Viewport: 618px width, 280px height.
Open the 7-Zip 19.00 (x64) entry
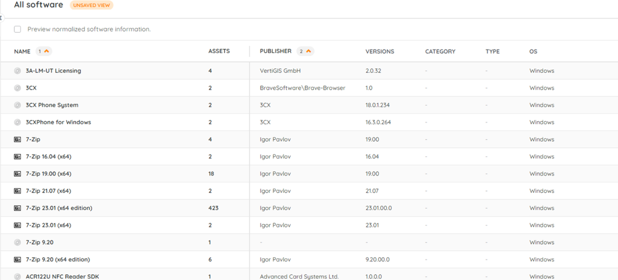point(48,174)
